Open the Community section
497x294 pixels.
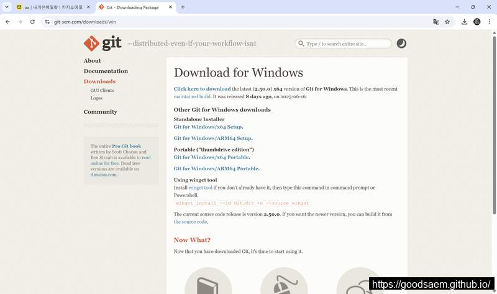coord(101,112)
